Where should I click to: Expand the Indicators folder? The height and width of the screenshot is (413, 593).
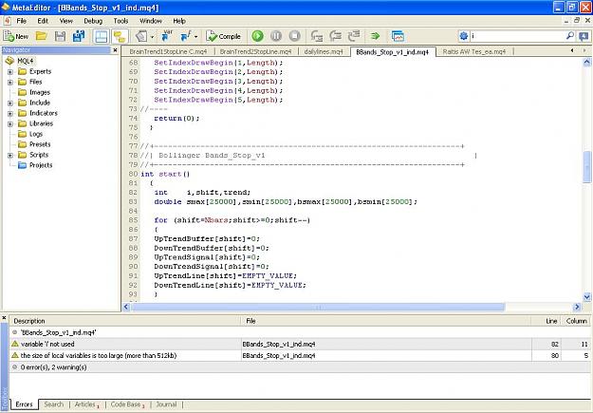pos(10,113)
